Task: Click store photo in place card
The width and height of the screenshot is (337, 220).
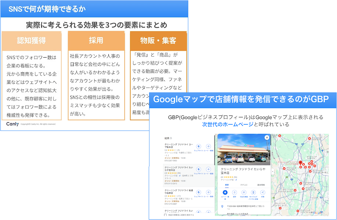Action: coord(244,150)
